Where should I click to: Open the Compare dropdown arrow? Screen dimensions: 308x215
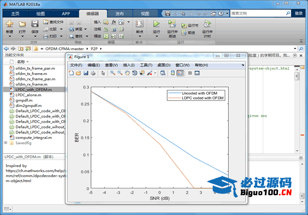point(61,29)
